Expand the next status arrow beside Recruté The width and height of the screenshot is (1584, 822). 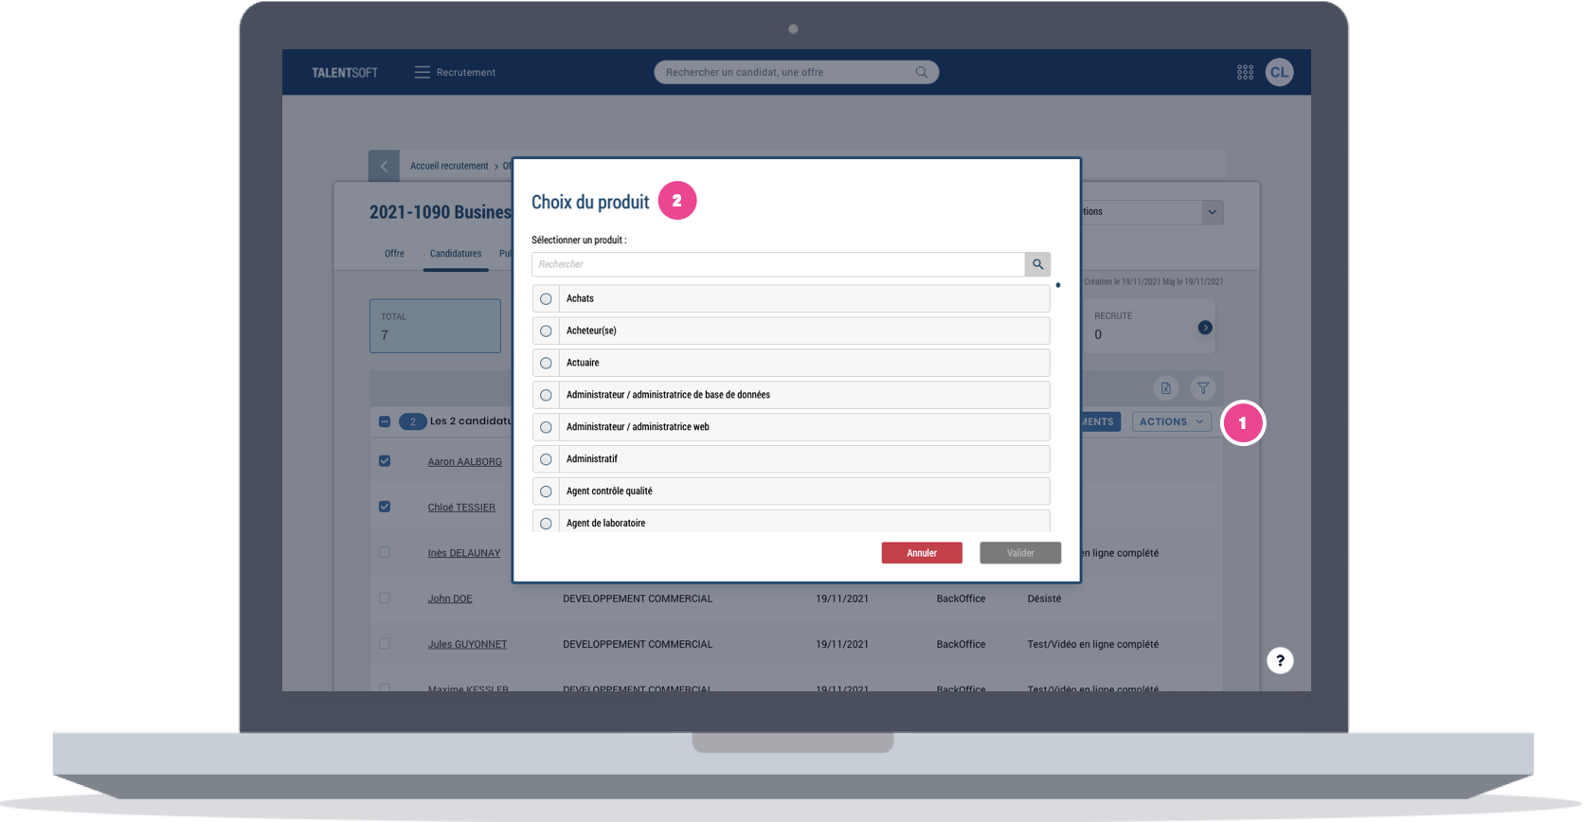coord(1204,328)
